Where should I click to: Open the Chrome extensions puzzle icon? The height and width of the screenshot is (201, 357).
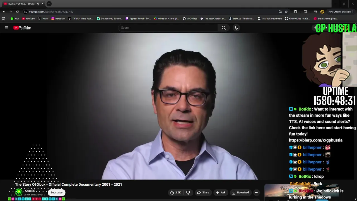pyautogui.click(x=296, y=12)
